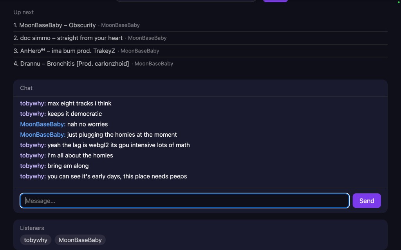
Task: Click uploader name beside the Drannu track
Action: click(x=154, y=64)
